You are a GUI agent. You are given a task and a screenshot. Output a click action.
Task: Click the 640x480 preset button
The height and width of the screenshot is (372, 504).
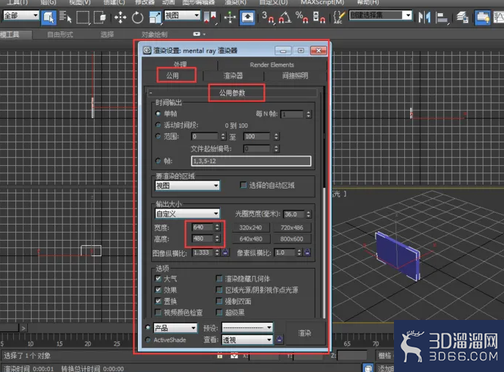(x=250, y=239)
